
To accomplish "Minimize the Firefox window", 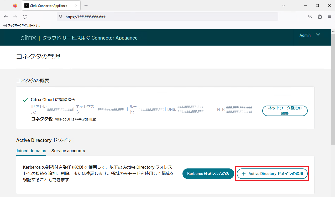I will point(305,6).
